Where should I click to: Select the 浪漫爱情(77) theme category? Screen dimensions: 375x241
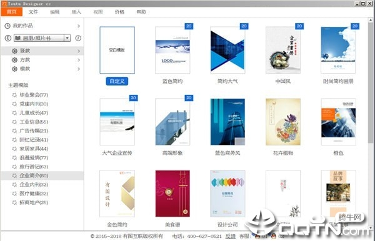(34, 157)
